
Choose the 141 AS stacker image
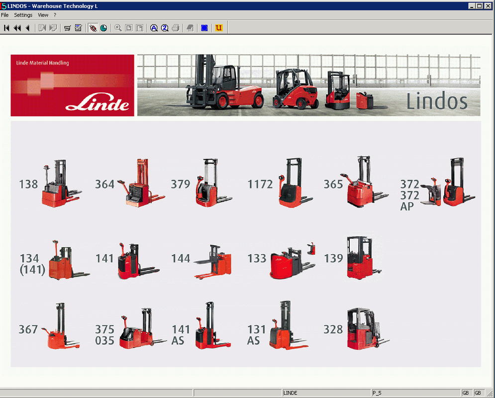(x=213, y=325)
